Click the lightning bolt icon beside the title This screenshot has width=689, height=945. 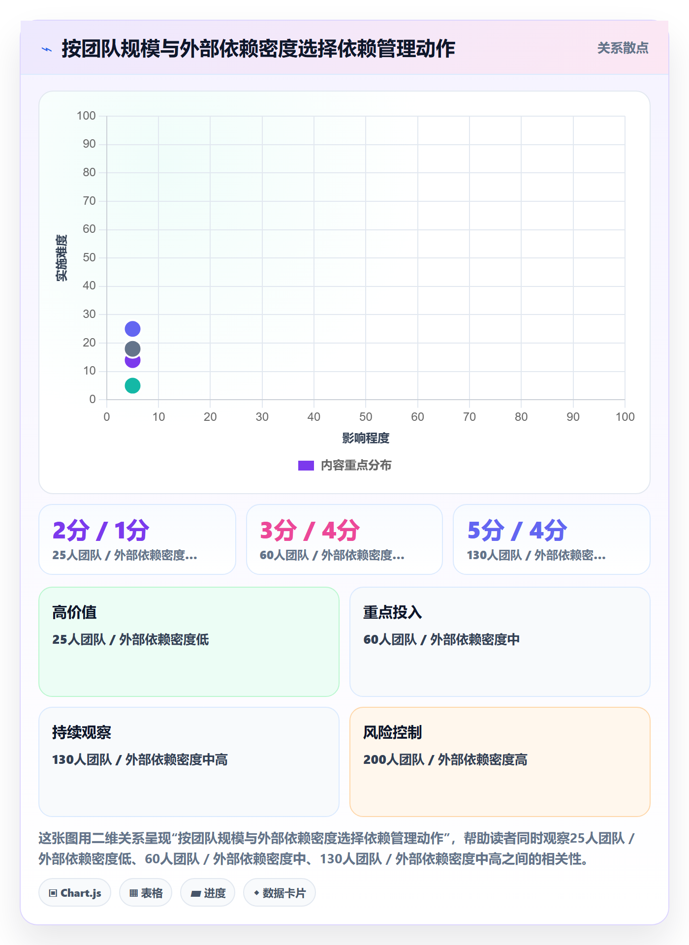[x=47, y=49]
